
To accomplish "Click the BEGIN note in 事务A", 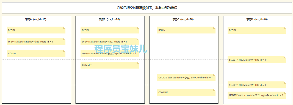I will tap(36, 30).
